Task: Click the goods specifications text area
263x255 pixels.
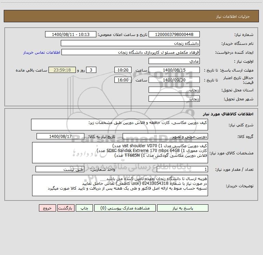Action: point(120,153)
